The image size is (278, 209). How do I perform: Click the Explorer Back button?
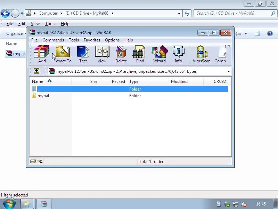pos(5,13)
